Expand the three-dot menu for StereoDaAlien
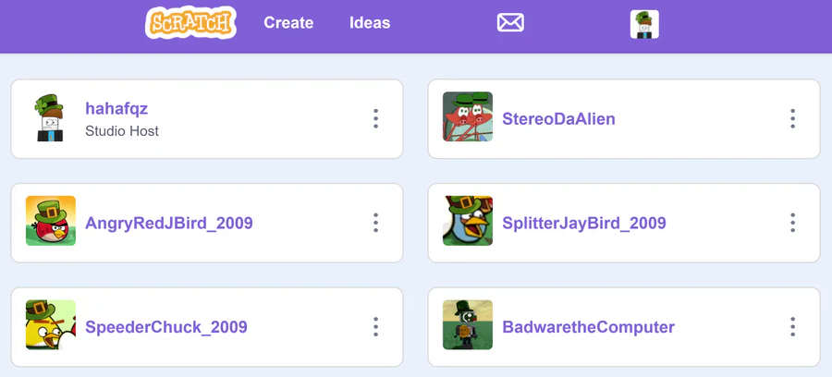Screen dimensions: 832x377 click(x=792, y=118)
